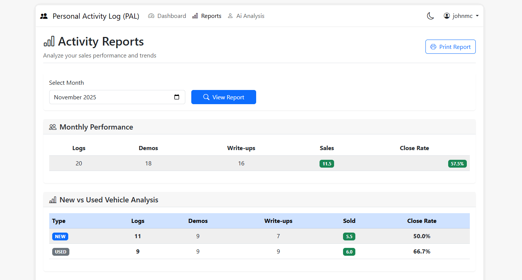
Task: Click the Monthly Performance people icon
Action: pos(52,127)
